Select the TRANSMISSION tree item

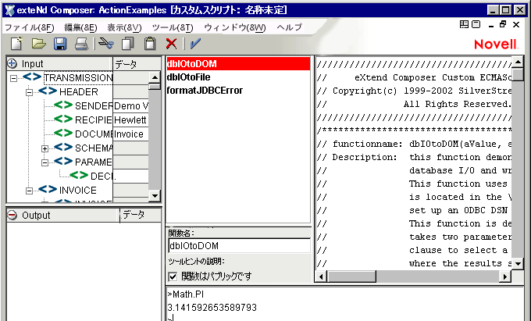[78, 78]
